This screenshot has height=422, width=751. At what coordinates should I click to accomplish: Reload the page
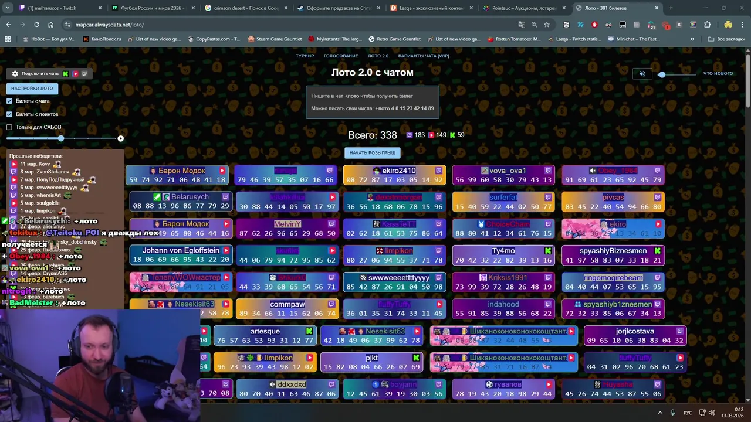pos(36,25)
